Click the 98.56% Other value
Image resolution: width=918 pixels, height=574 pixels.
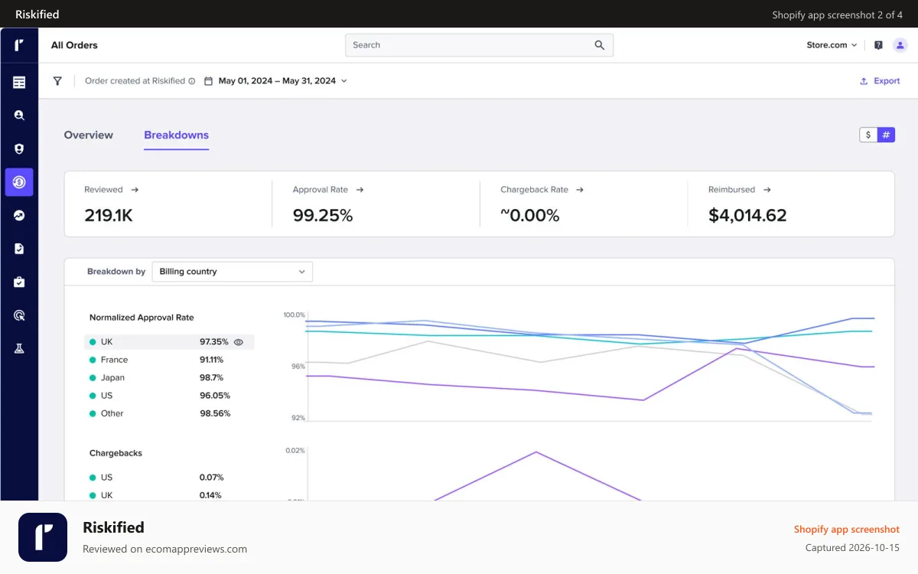[x=215, y=413]
